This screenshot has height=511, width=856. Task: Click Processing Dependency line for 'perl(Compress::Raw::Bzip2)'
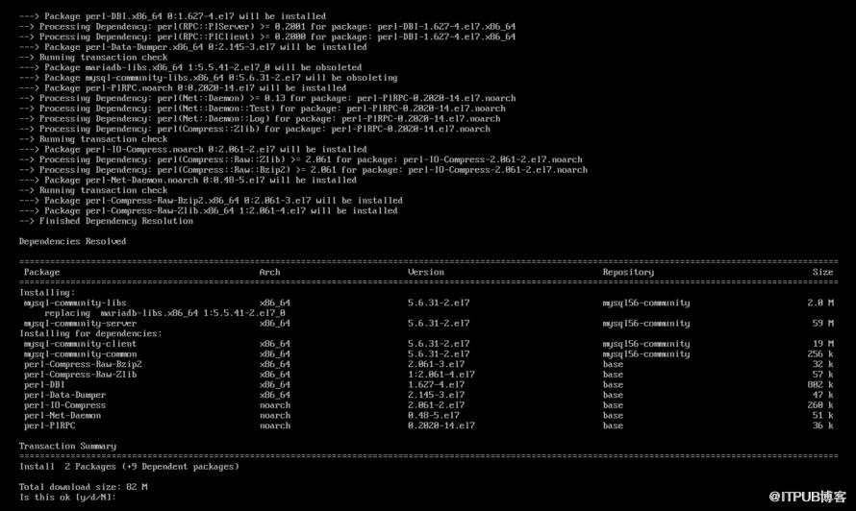(x=303, y=170)
